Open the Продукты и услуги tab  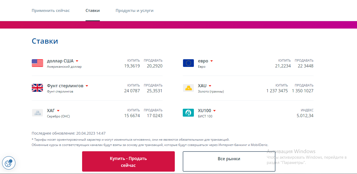tap(134, 11)
